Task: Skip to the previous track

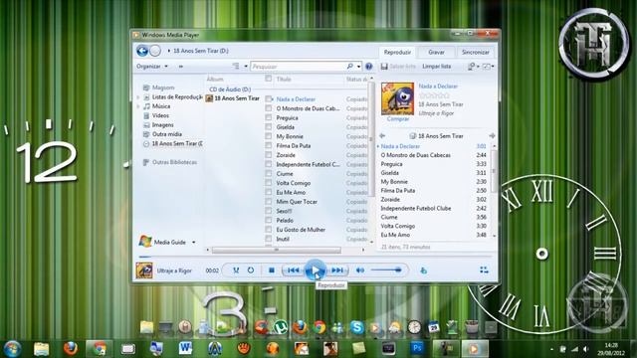Action: (293, 270)
